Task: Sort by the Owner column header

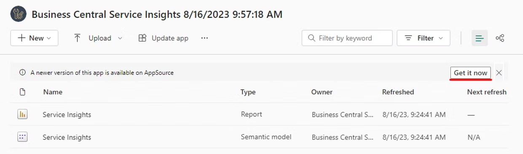Action: coord(322,92)
